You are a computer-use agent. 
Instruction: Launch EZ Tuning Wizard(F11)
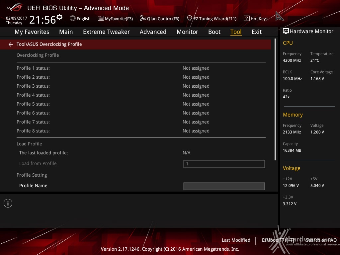(x=215, y=19)
